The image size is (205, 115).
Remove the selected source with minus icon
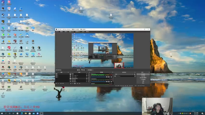click(x=73, y=84)
